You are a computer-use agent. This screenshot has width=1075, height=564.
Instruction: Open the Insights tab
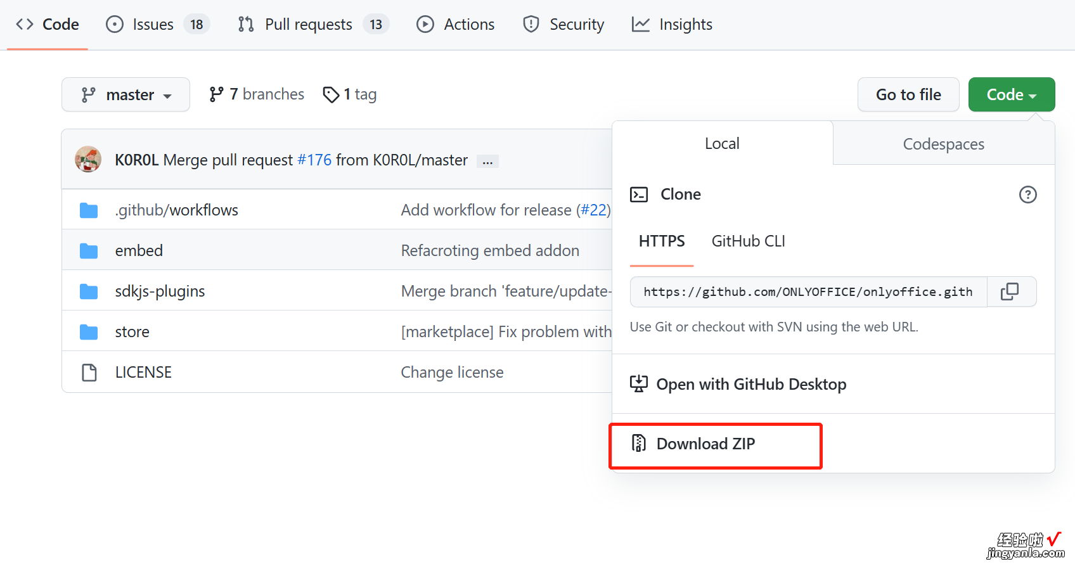coord(672,24)
